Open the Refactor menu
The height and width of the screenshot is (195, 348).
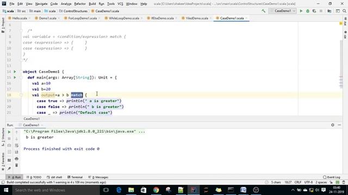click(80, 4)
